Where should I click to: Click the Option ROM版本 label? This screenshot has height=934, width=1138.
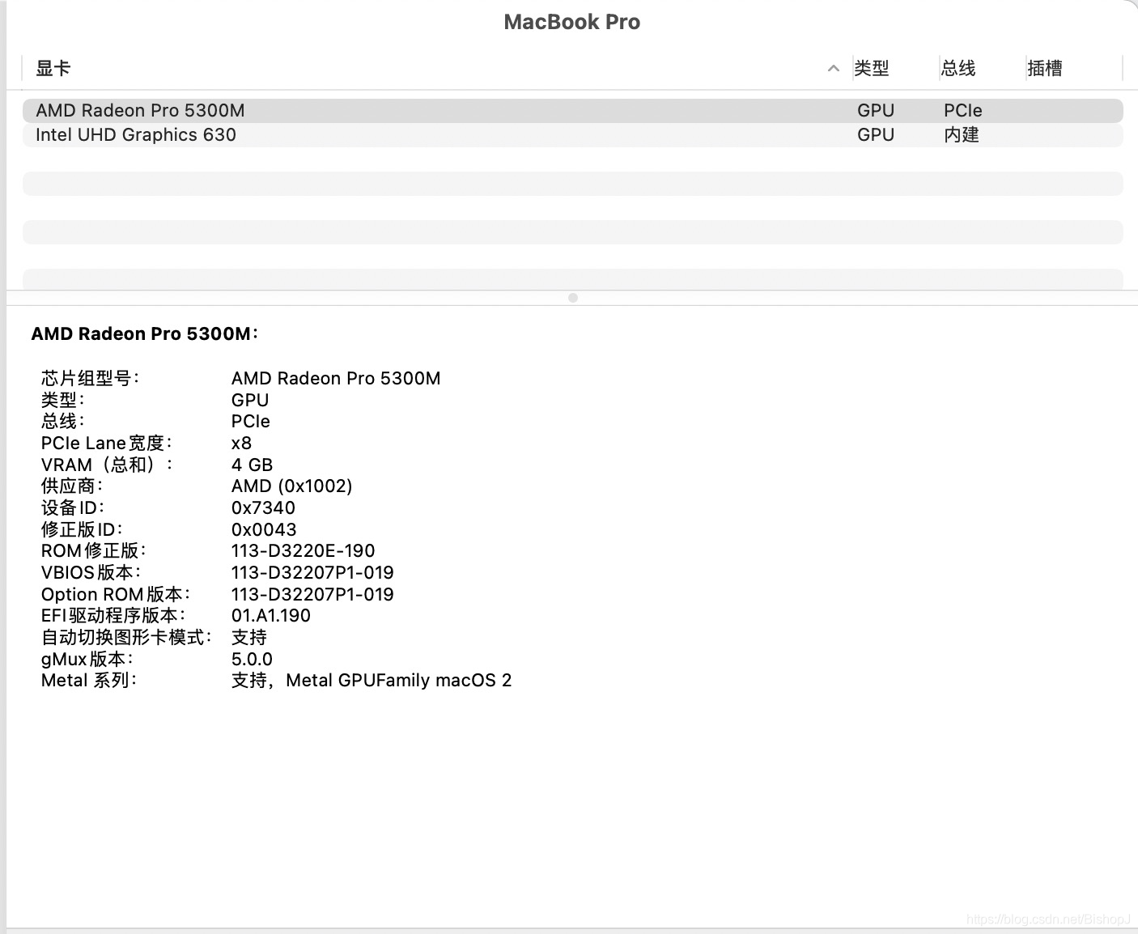(116, 594)
